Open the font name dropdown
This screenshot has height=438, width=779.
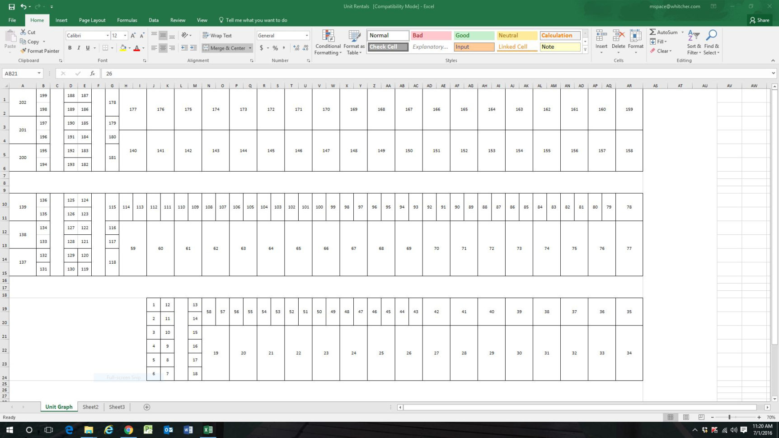108,35
